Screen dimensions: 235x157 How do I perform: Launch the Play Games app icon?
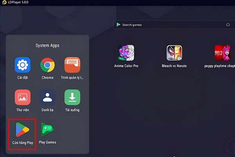[x=47, y=130]
